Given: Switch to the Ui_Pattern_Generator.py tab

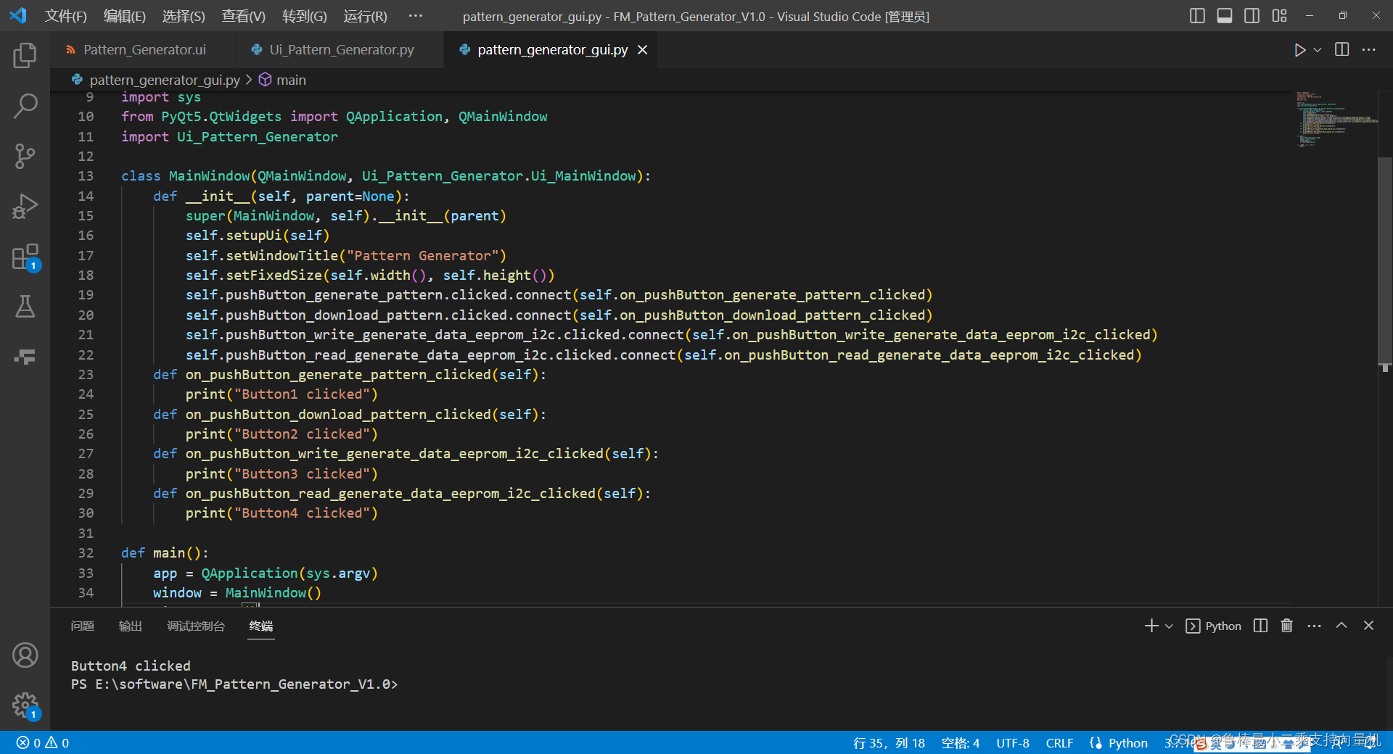Looking at the screenshot, I should click(341, 49).
